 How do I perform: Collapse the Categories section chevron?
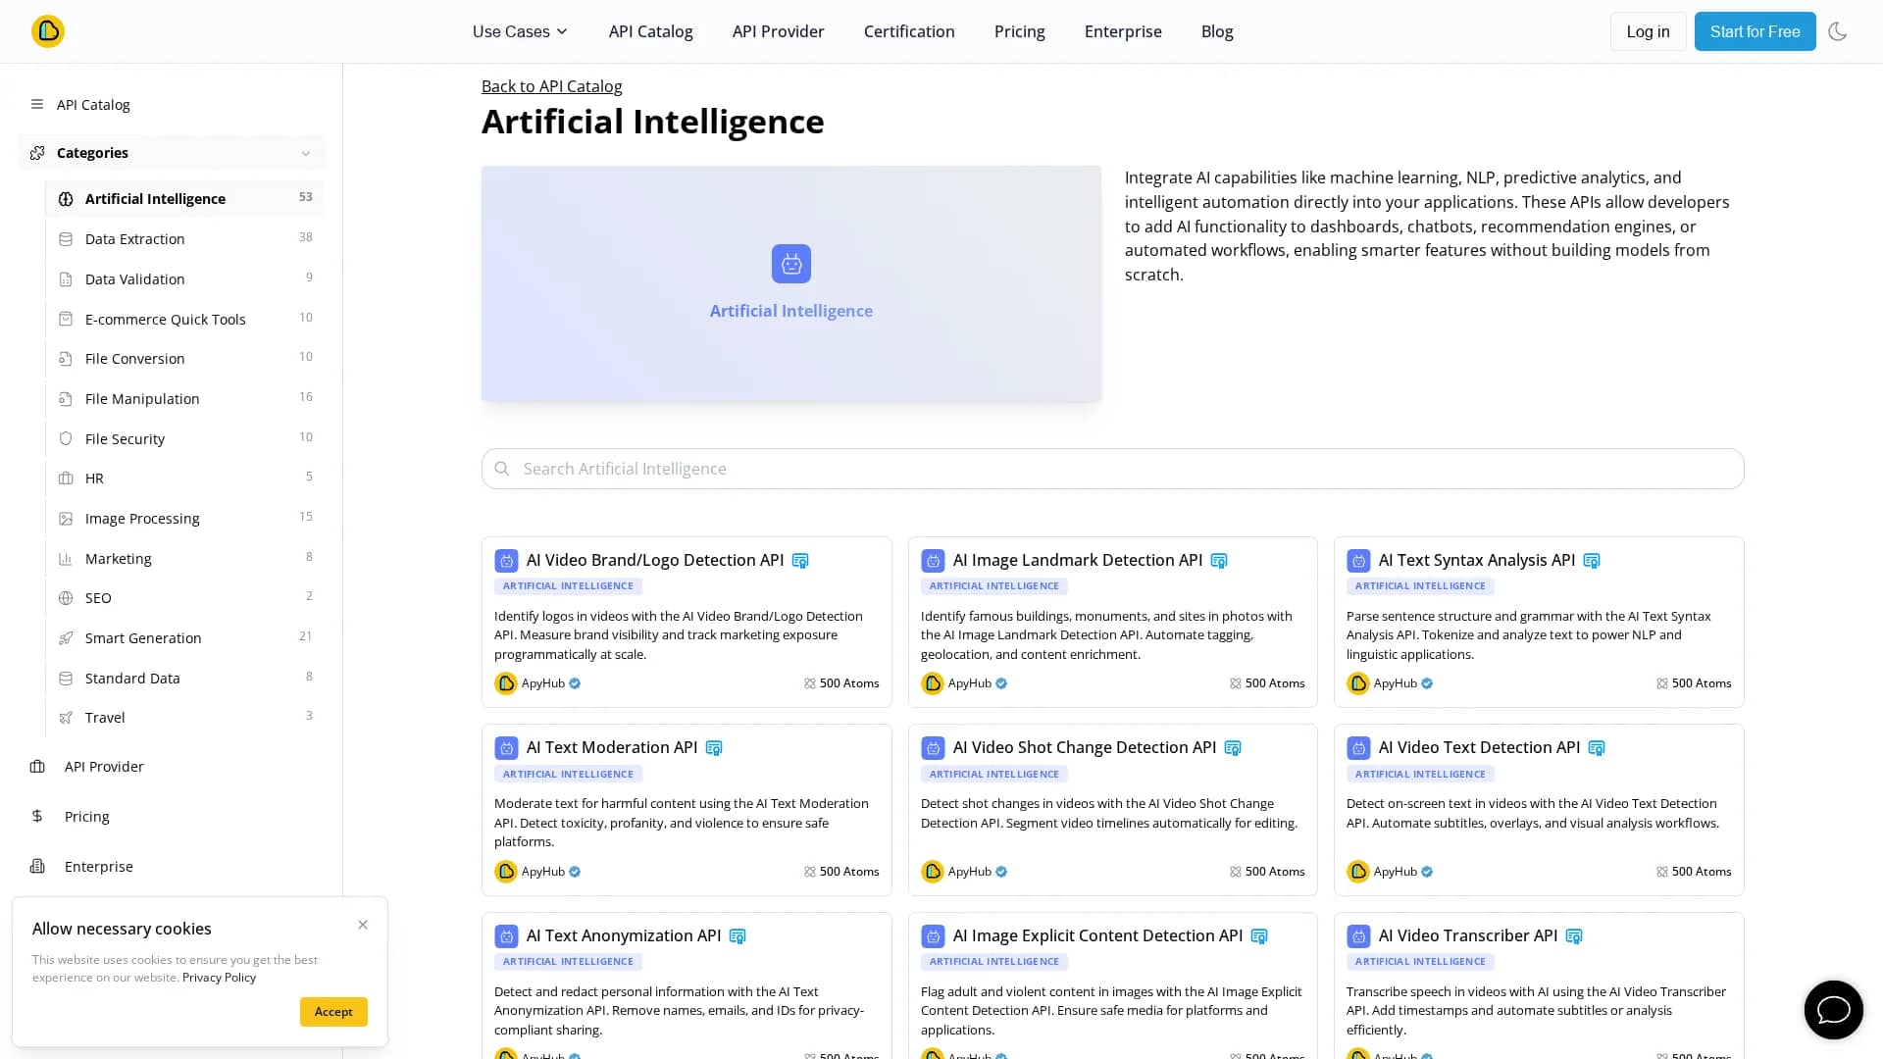[x=306, y=154]
